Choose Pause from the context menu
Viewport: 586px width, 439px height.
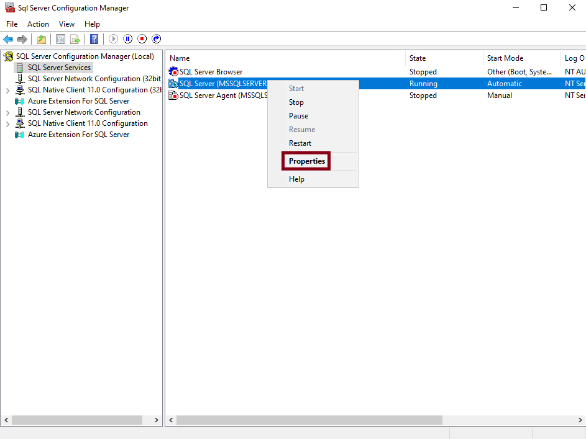click(x=313, y=115)
